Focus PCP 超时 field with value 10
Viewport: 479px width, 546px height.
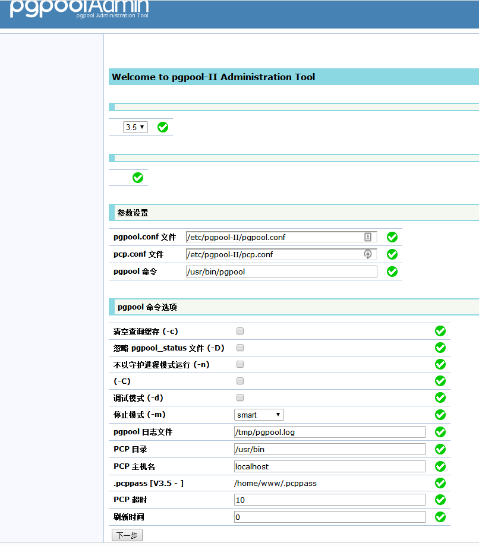[x=330, y=500]
